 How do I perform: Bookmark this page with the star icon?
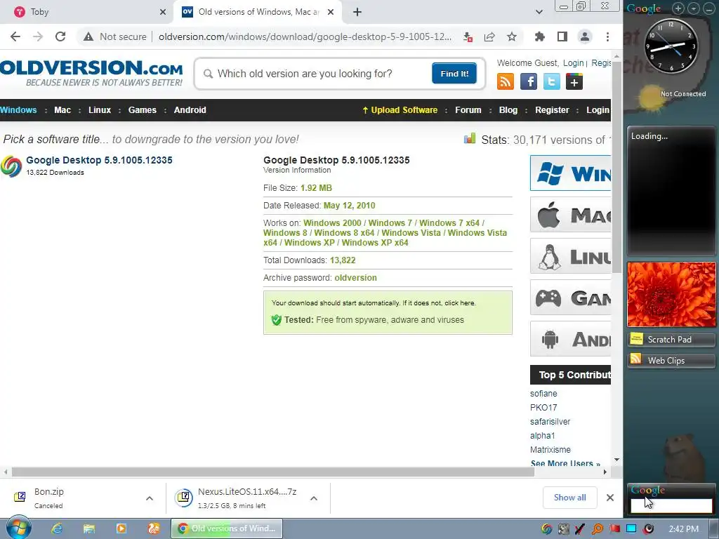point(512,36)
